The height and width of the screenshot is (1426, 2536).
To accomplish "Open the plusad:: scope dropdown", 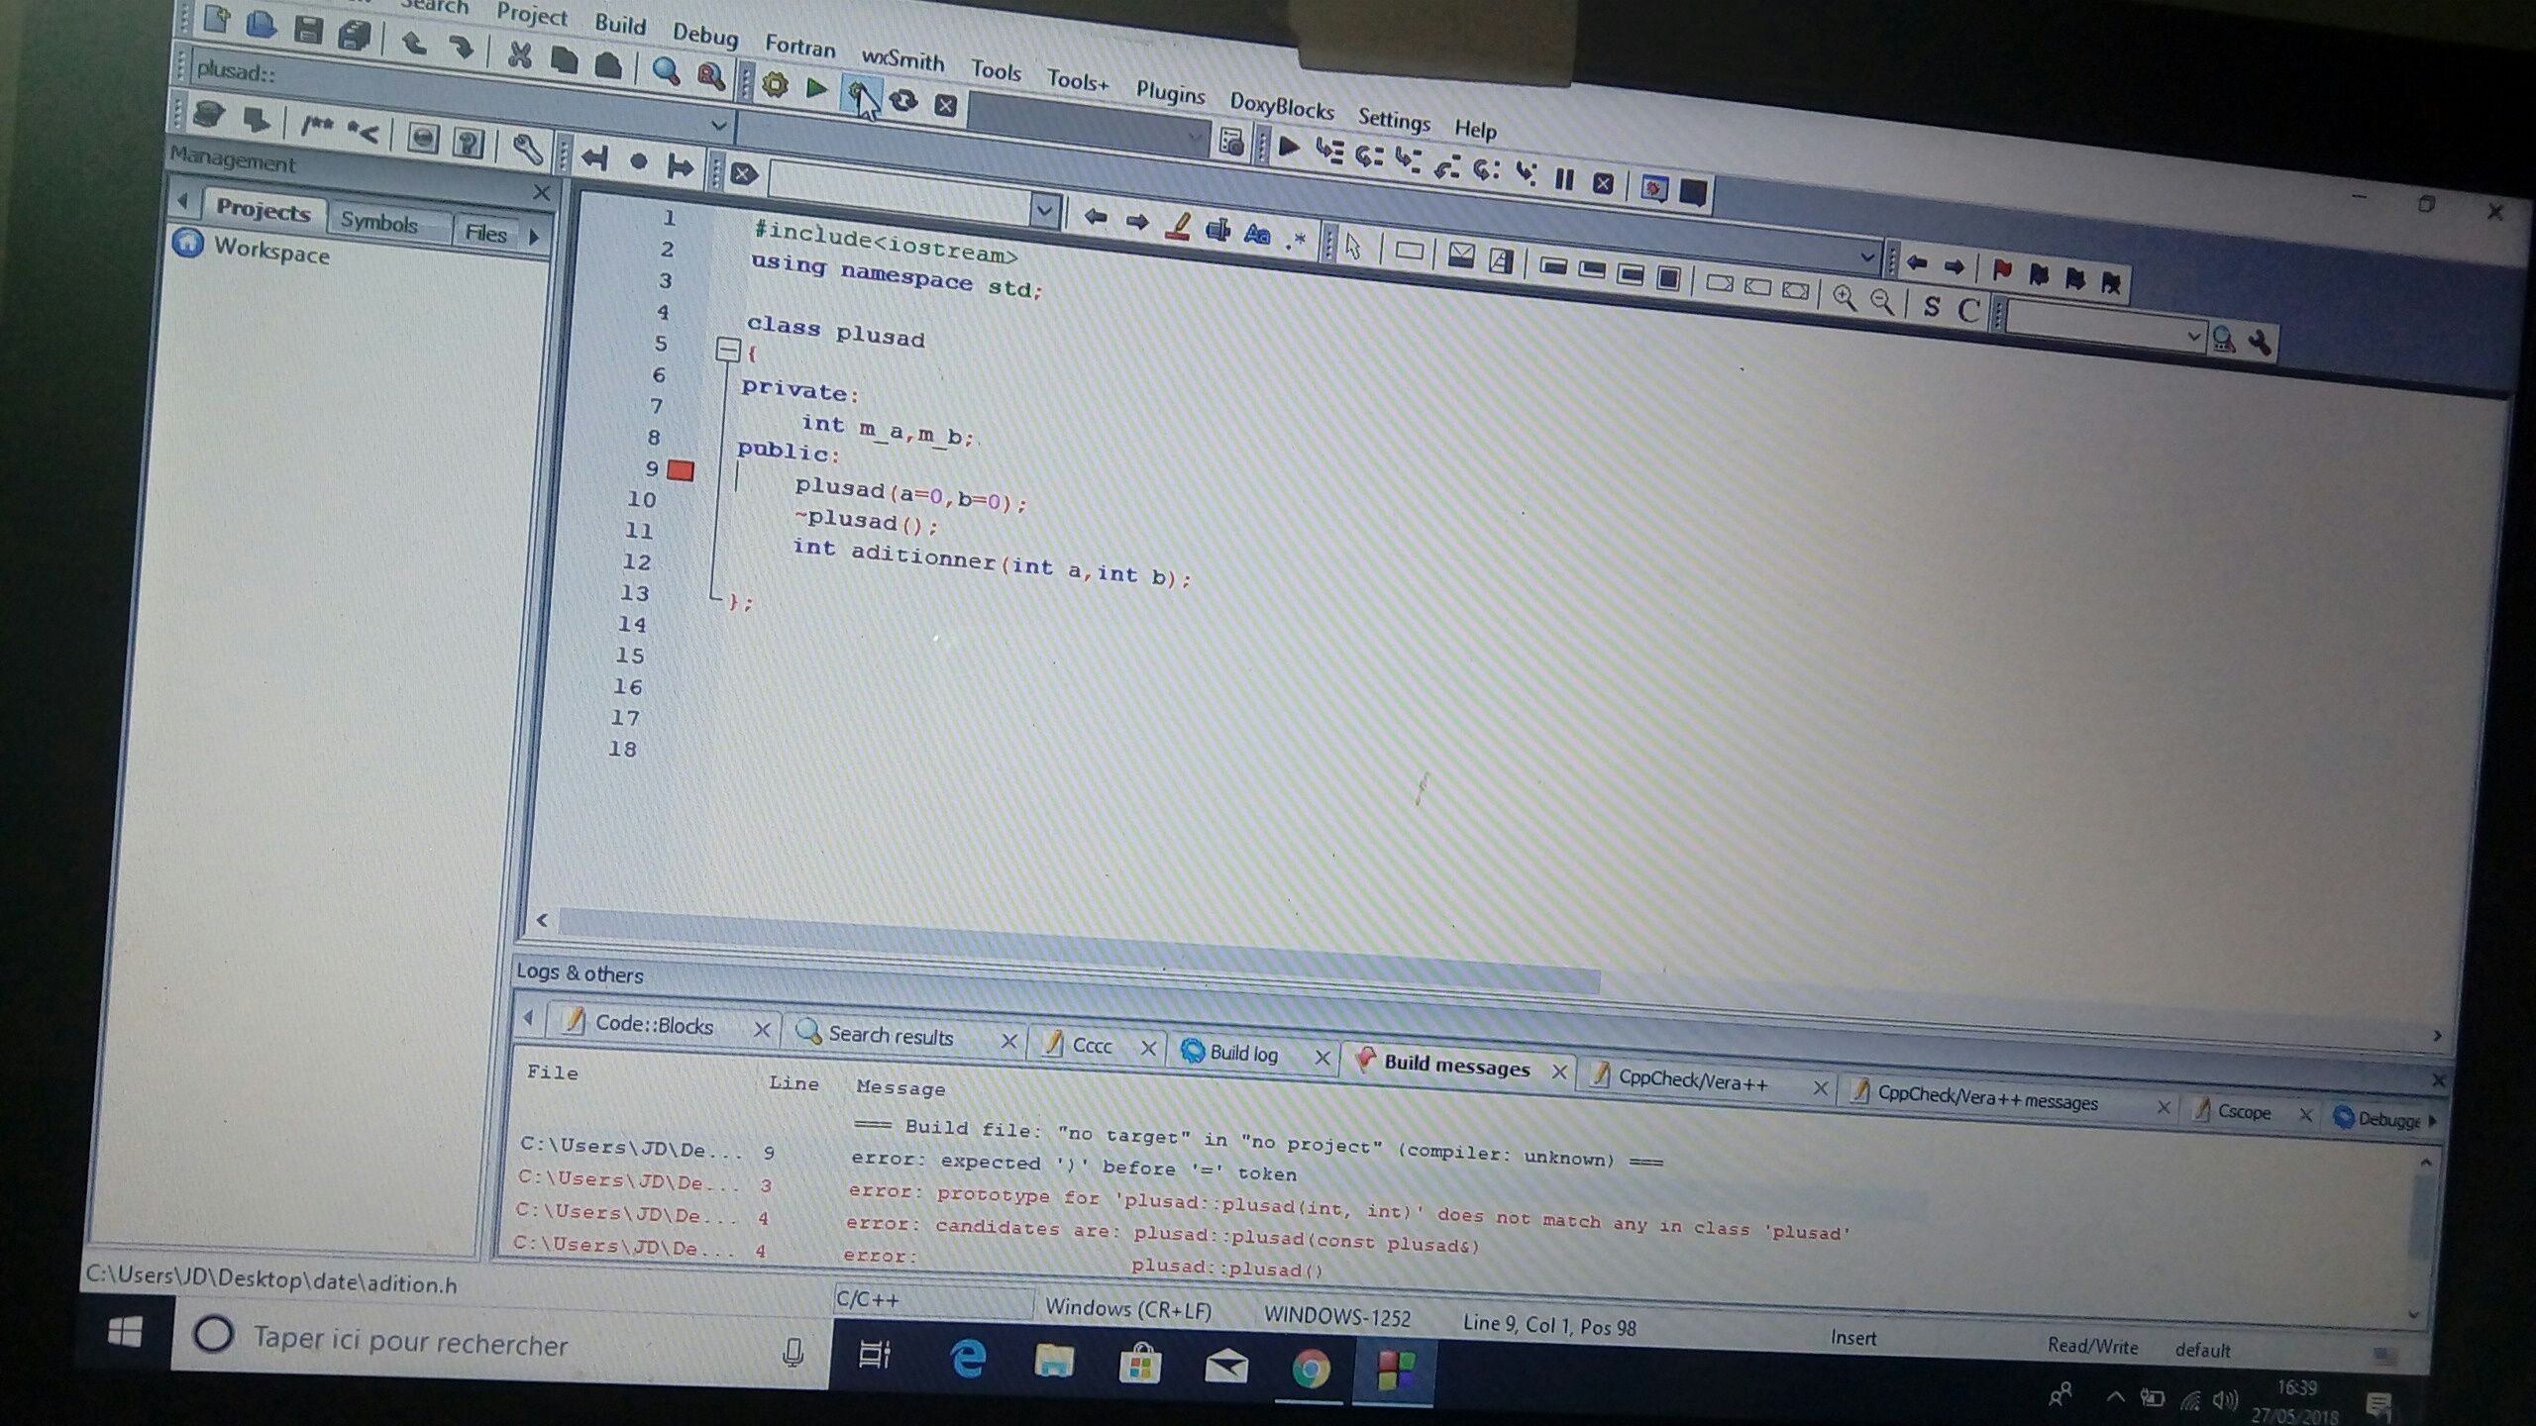I will click(719, 126).
